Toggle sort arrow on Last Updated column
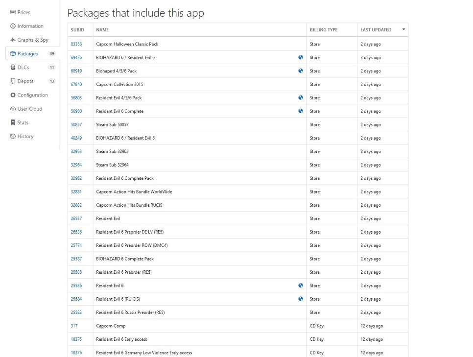This screenshot has width=473, height=357. pyautogui.click(x=403, y=29)
